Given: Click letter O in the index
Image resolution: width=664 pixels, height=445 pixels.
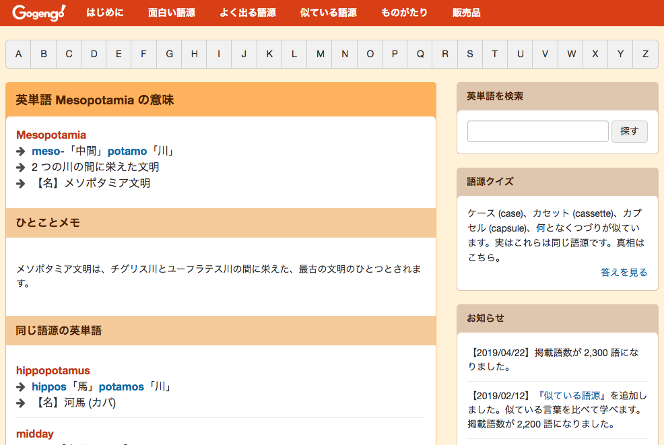Looking at the screenshot, I should (x=370, y=55).
